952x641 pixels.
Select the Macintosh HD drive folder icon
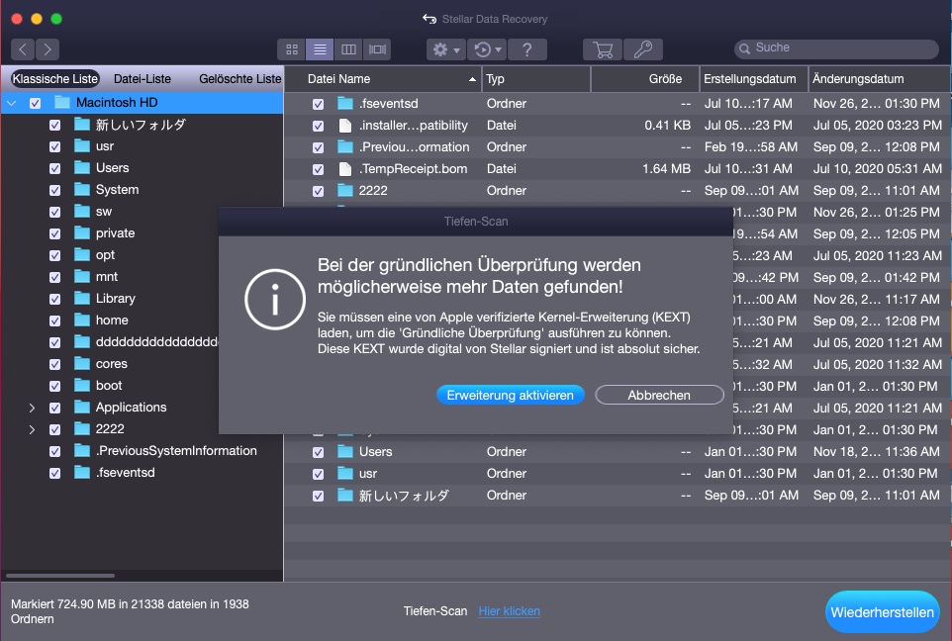[x=62, y=103]
